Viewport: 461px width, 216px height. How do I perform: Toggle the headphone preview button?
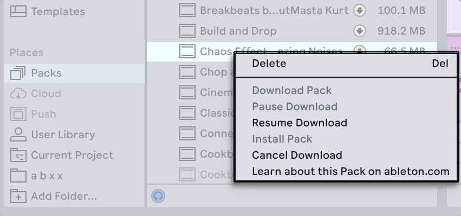point(158,196)
